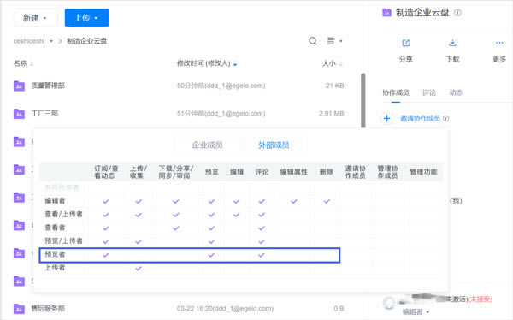
Task: Open the 动态 tab
Action: [456, 92]
